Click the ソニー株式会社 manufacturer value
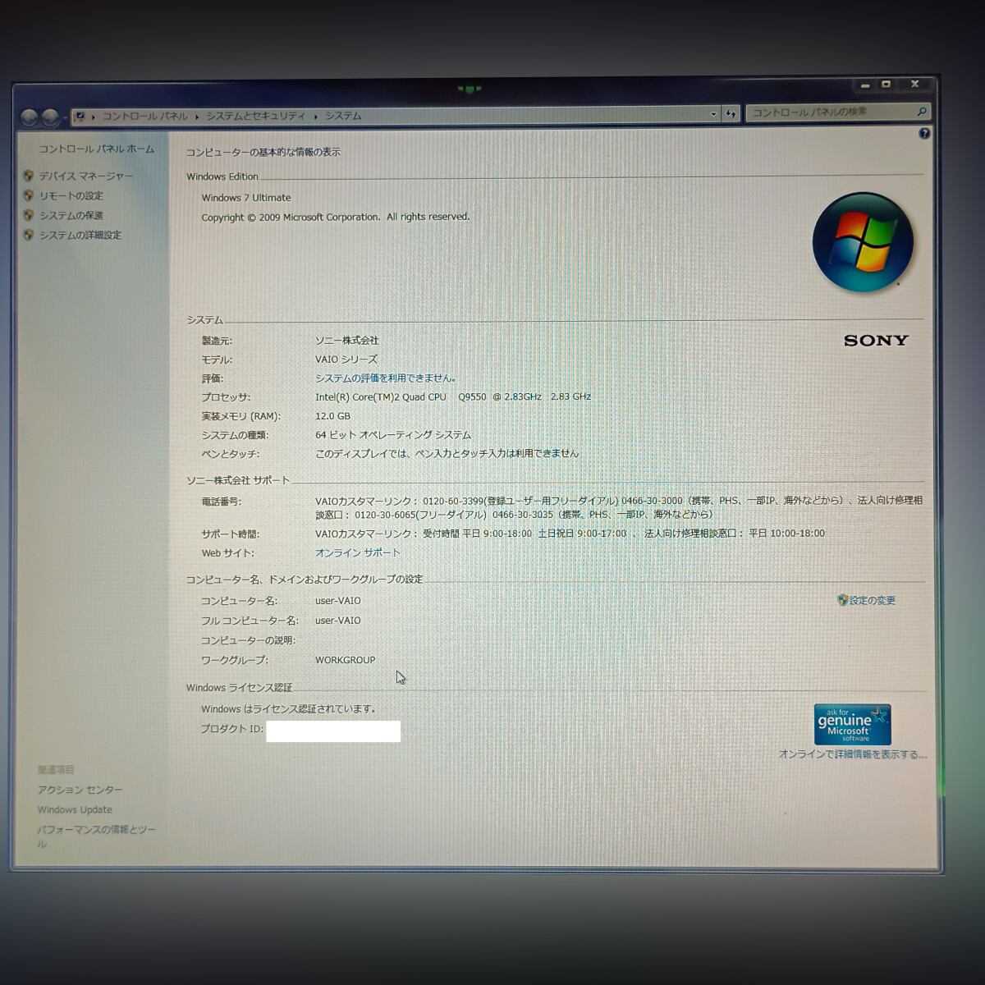This screenshot has height=985, width=985. 347,340
